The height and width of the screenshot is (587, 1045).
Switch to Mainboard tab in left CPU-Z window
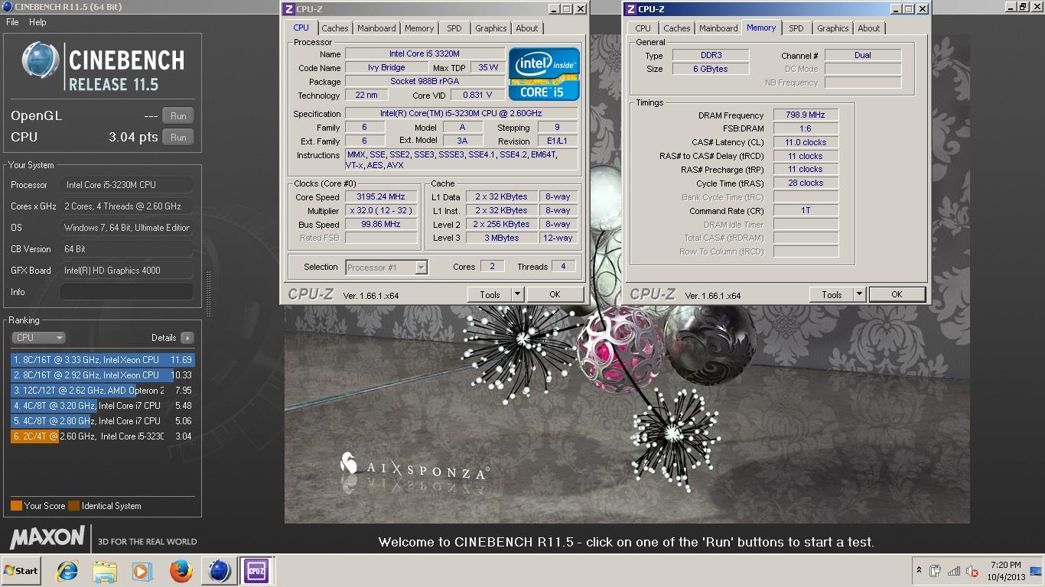point(376,28)
